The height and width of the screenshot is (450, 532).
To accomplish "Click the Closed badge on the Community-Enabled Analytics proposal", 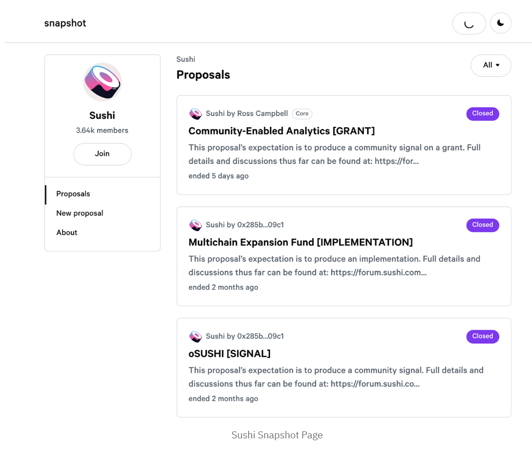I will [x=483, y=114].
